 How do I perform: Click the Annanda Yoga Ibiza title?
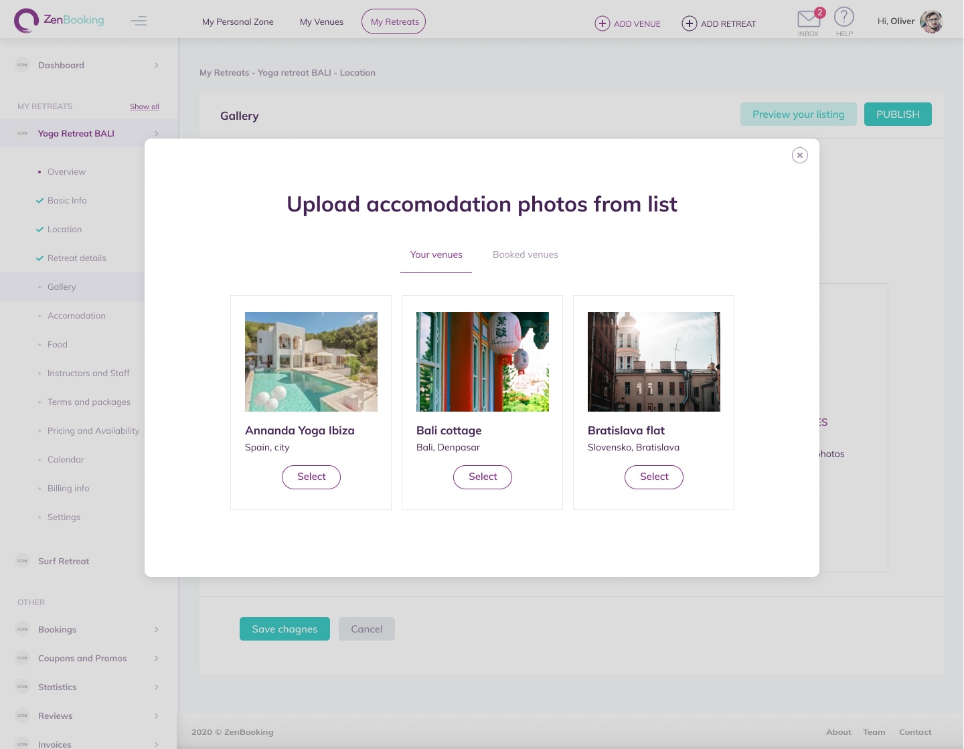[300, 430]
